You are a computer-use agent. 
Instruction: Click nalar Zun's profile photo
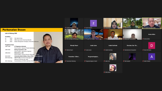[113, 57]
